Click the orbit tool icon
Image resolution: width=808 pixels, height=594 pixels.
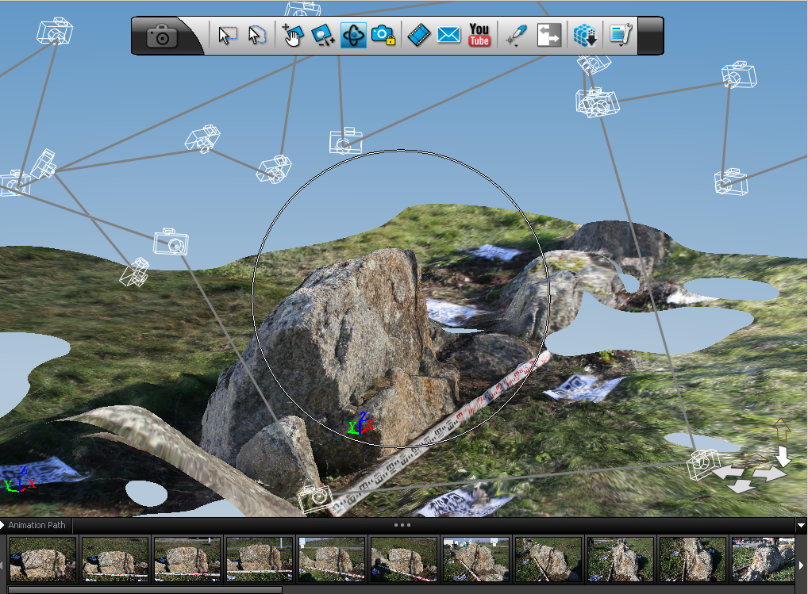click(353, 36)
